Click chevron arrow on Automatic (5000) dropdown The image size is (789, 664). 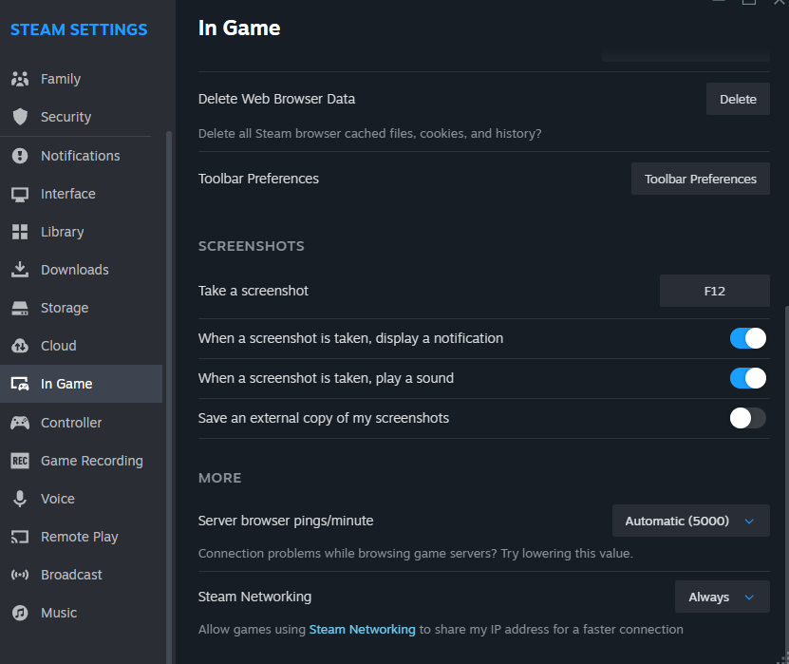[x=749, y=521]
